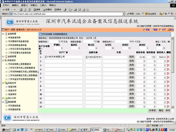Click the IE Forward arrow
176x132 pixels.
point(14,10)
